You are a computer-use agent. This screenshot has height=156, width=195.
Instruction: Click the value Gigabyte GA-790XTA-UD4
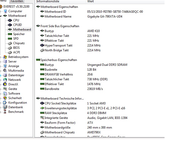pyautogui.click(x=105, y=17)
